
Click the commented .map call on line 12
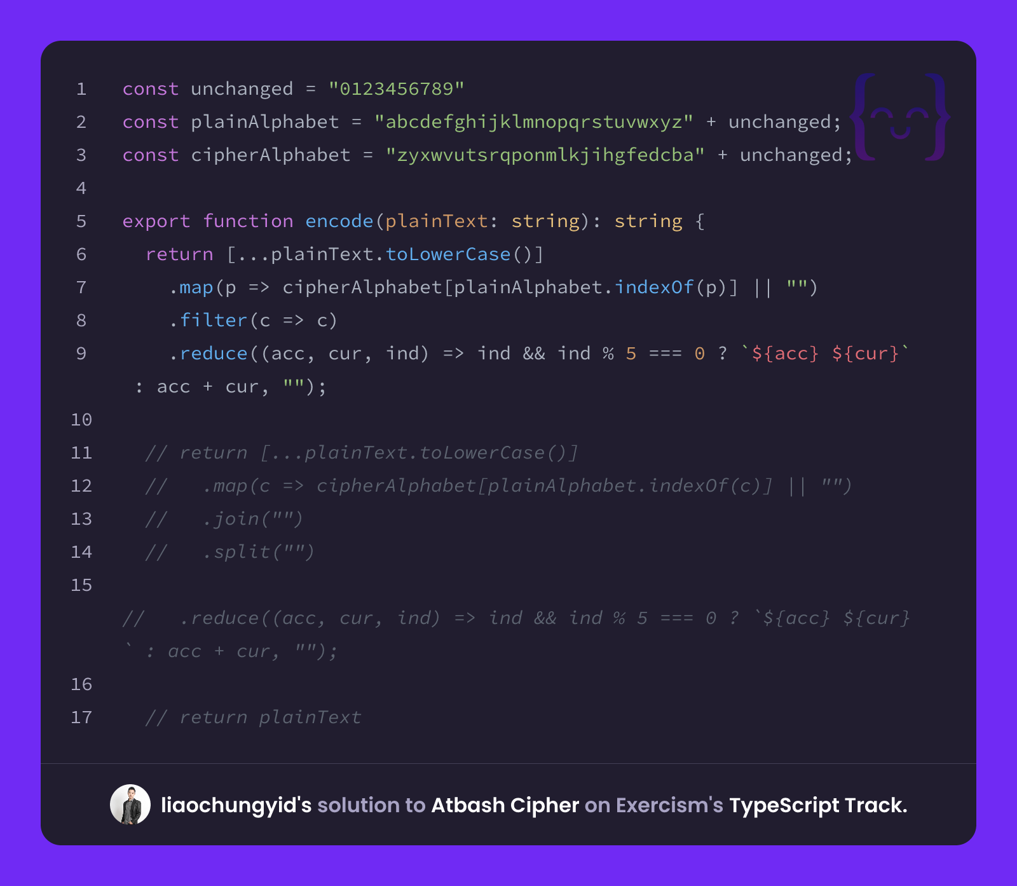tap(527, 485)
